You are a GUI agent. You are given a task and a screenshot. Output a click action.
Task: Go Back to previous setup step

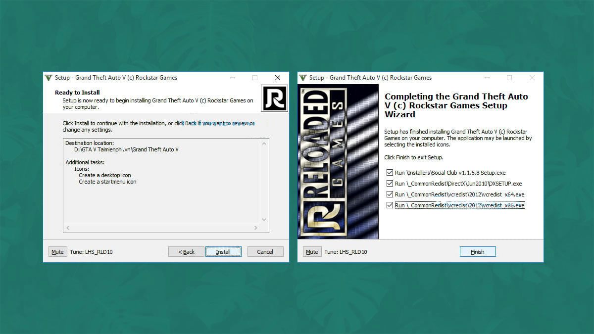(x=186, y=252)
